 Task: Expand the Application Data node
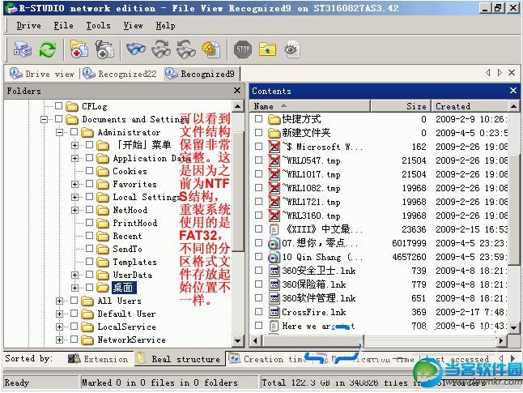[74, 158]
